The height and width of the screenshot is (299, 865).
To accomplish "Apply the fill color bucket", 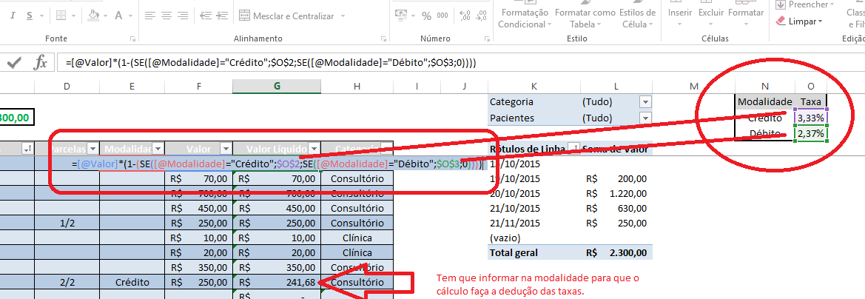I will [x=93, y=16].
